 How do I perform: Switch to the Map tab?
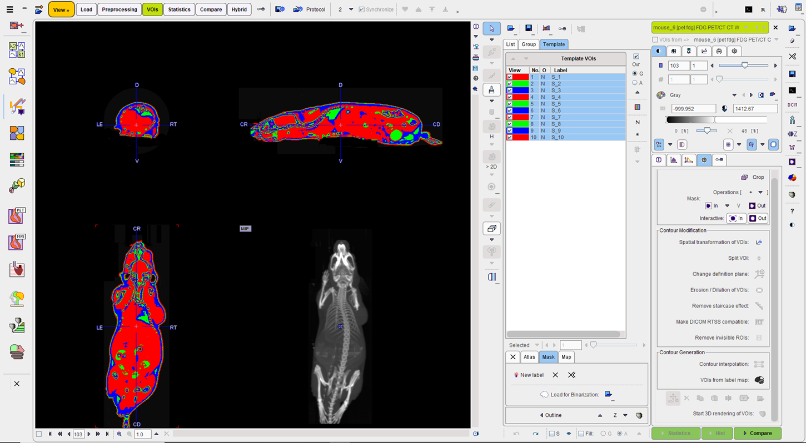coord(566,357)
